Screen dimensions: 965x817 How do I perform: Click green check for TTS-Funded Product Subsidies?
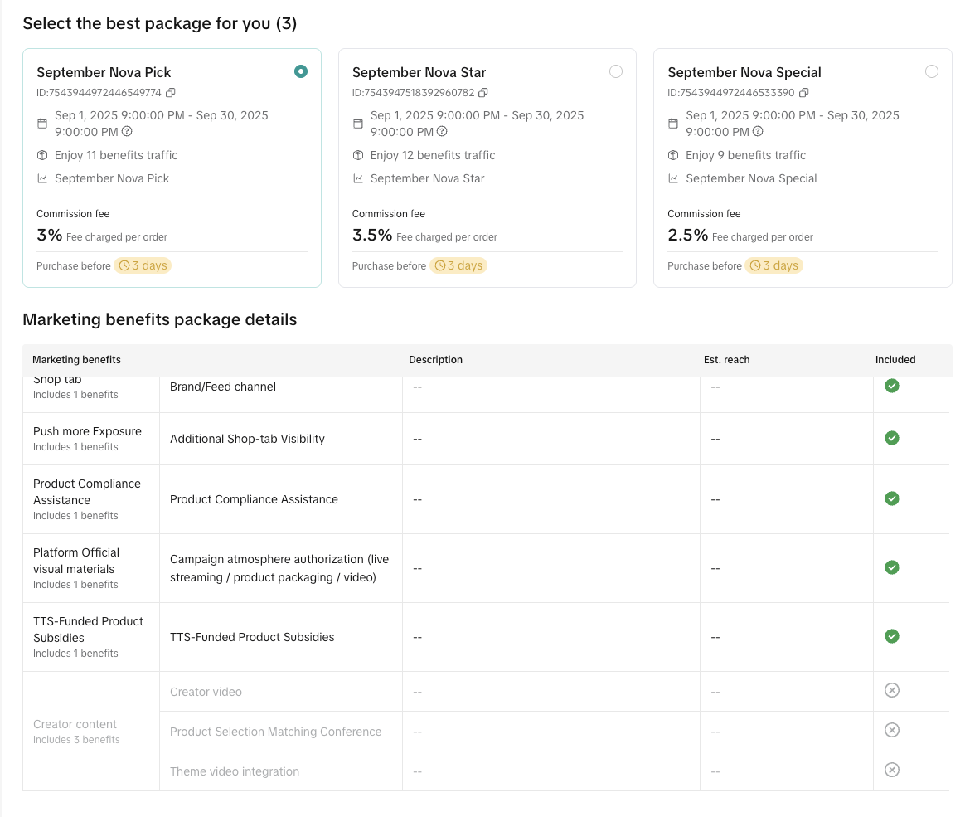pyautogui.click(x=891, y=636)
